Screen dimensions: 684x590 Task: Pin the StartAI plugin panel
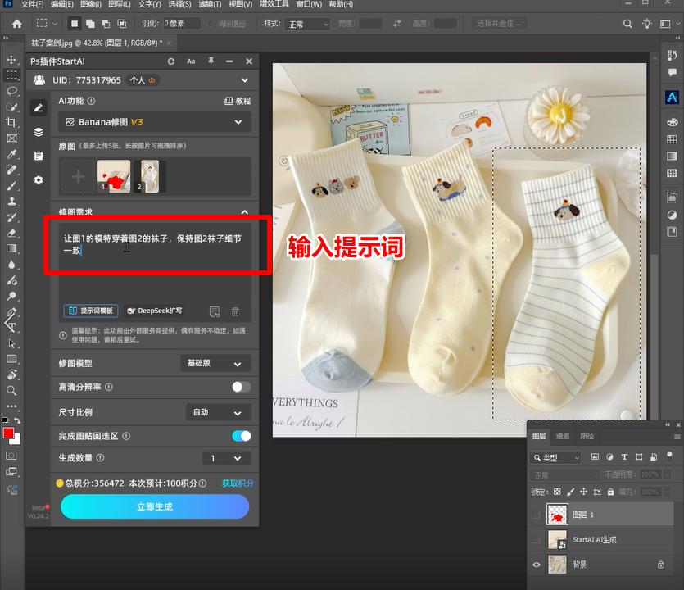[211, 61]
